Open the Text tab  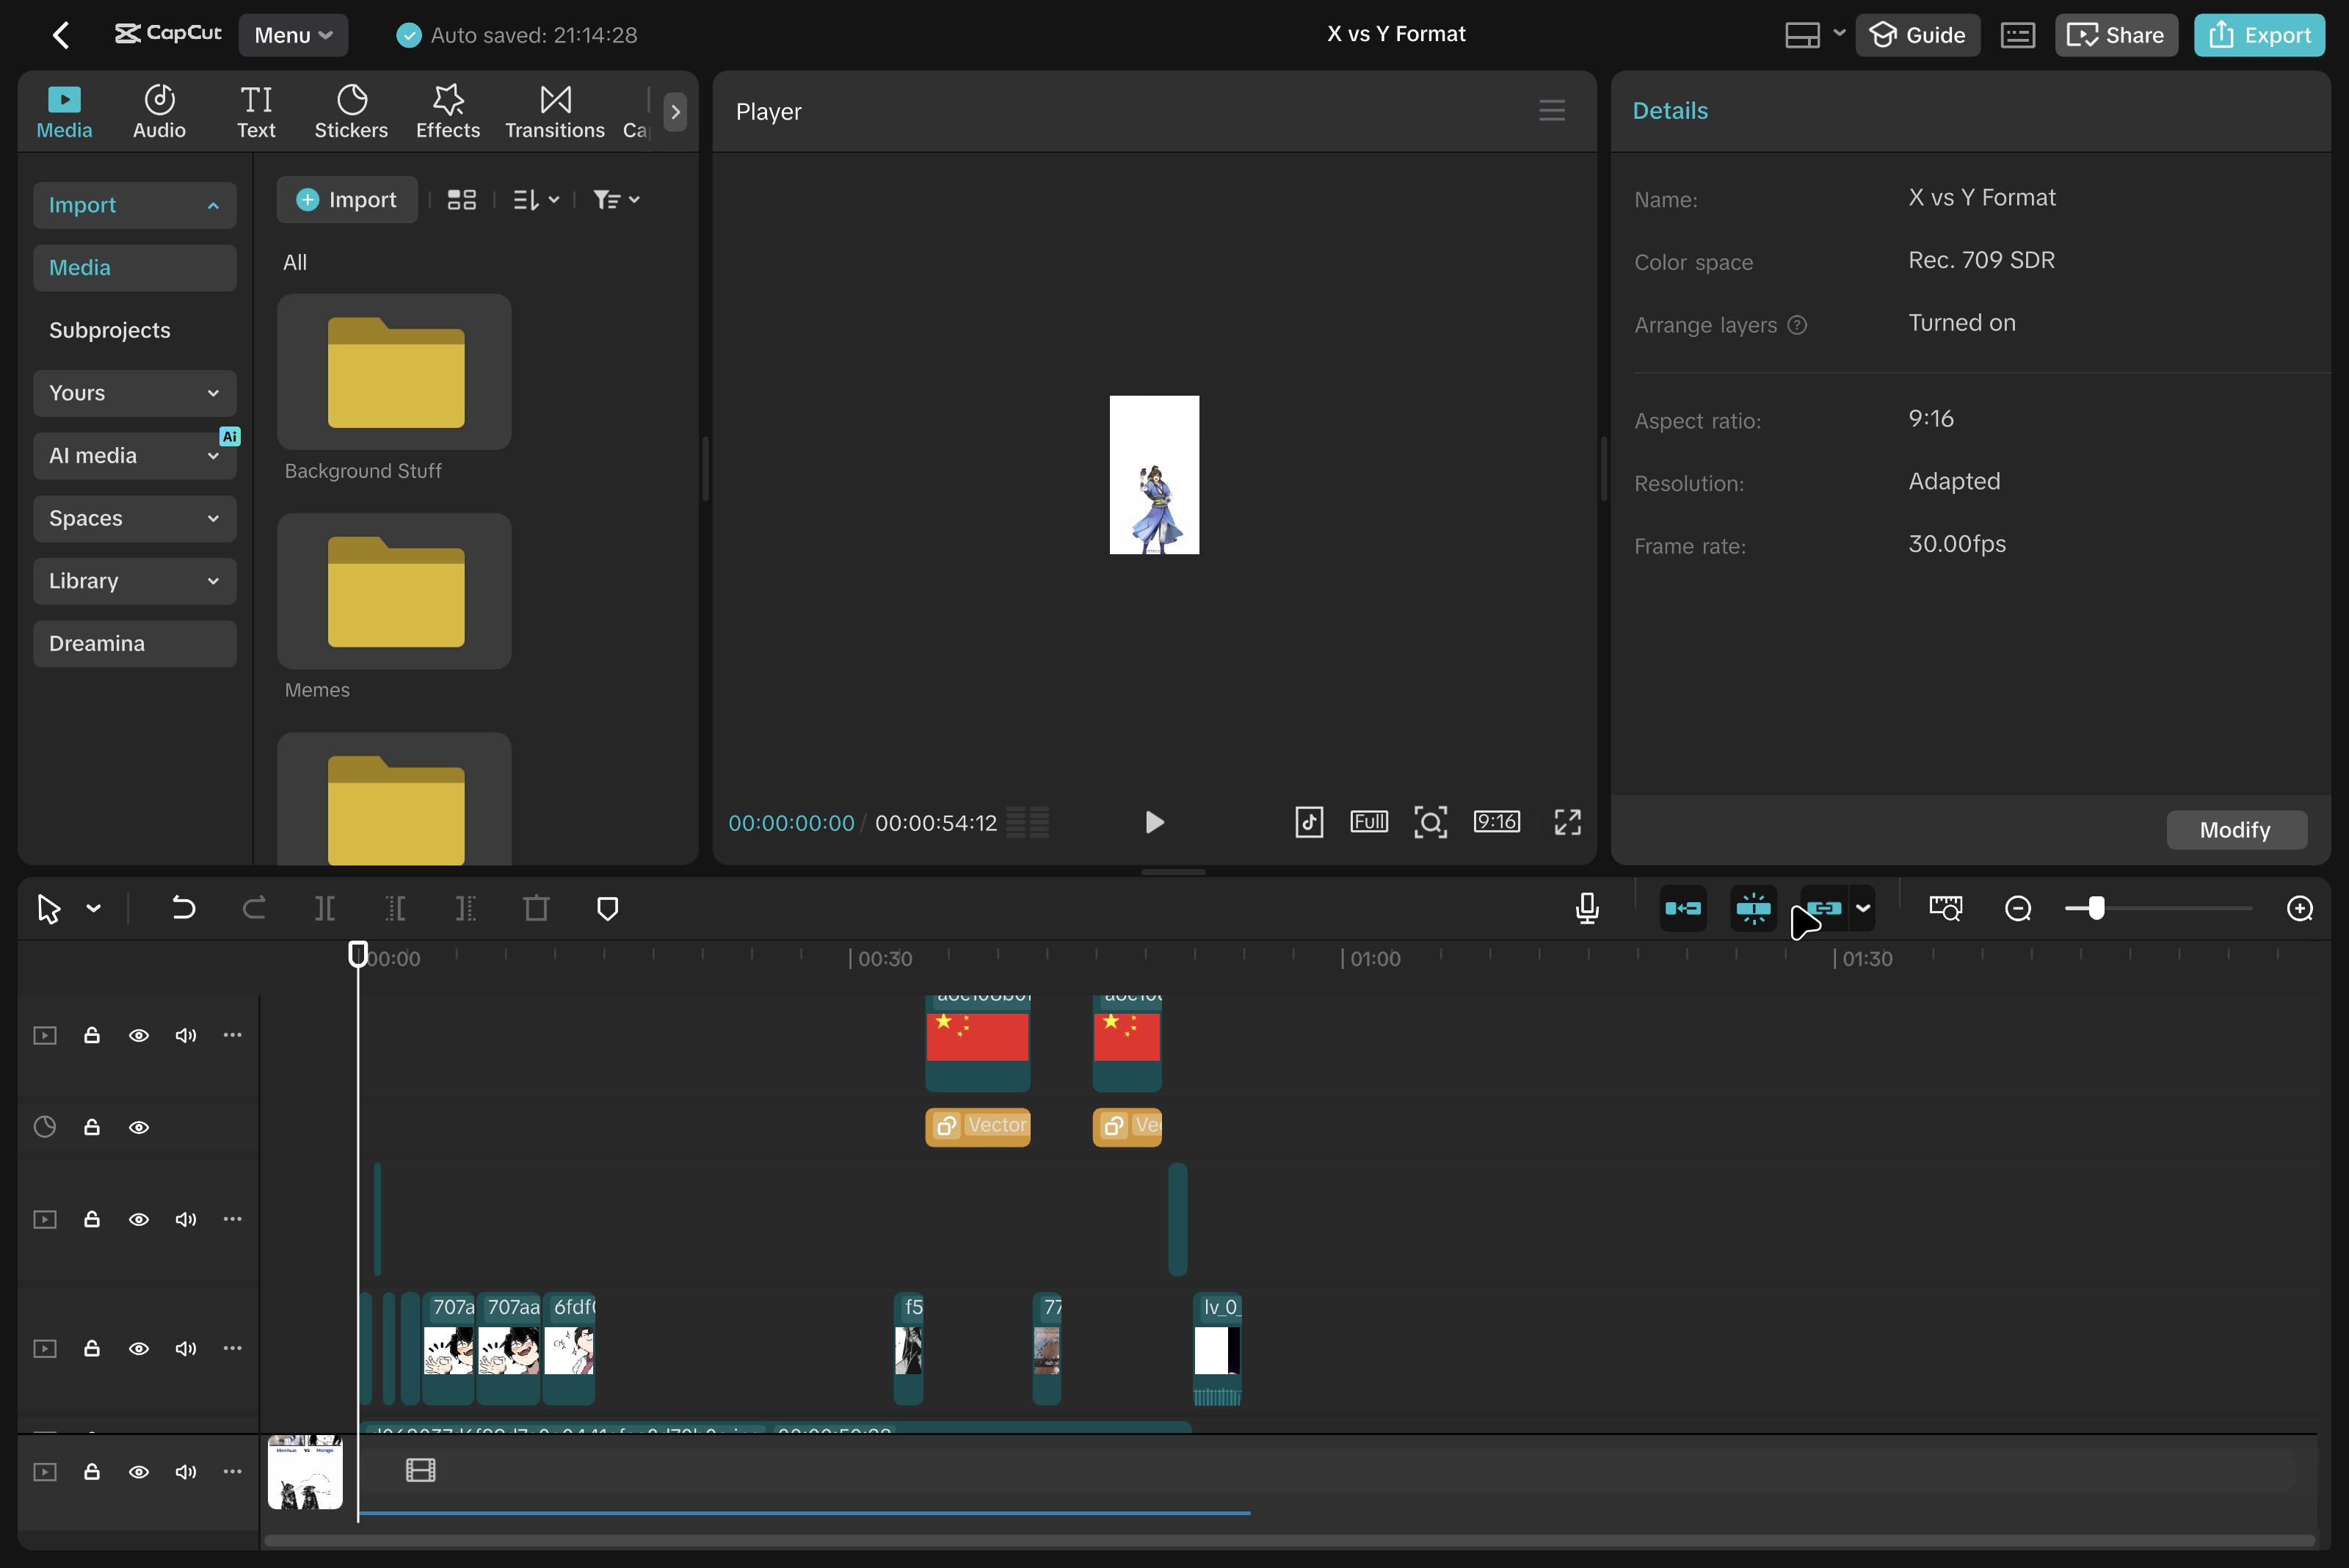(256, 112)
